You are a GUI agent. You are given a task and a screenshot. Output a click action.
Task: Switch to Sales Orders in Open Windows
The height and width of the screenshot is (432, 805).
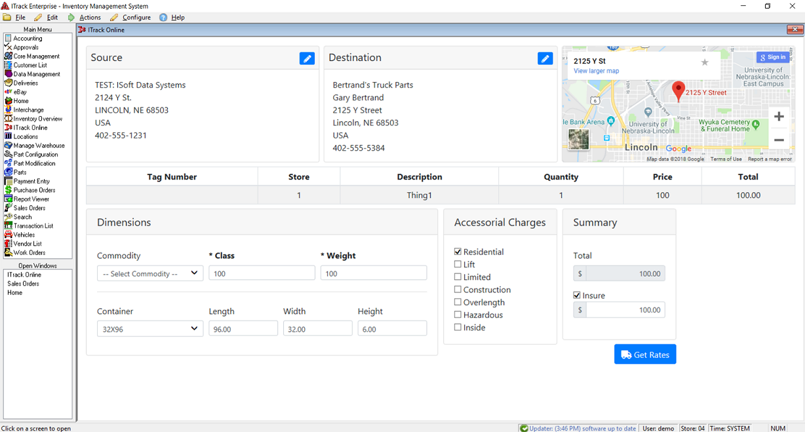pos(23,284)
